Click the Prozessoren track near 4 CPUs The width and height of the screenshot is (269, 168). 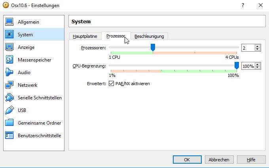pyautogui.click(x=237, y=47)
